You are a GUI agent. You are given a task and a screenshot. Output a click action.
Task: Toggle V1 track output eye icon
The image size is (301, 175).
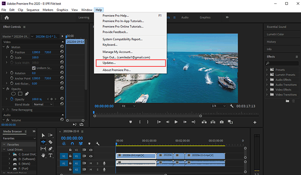(91, 156)
